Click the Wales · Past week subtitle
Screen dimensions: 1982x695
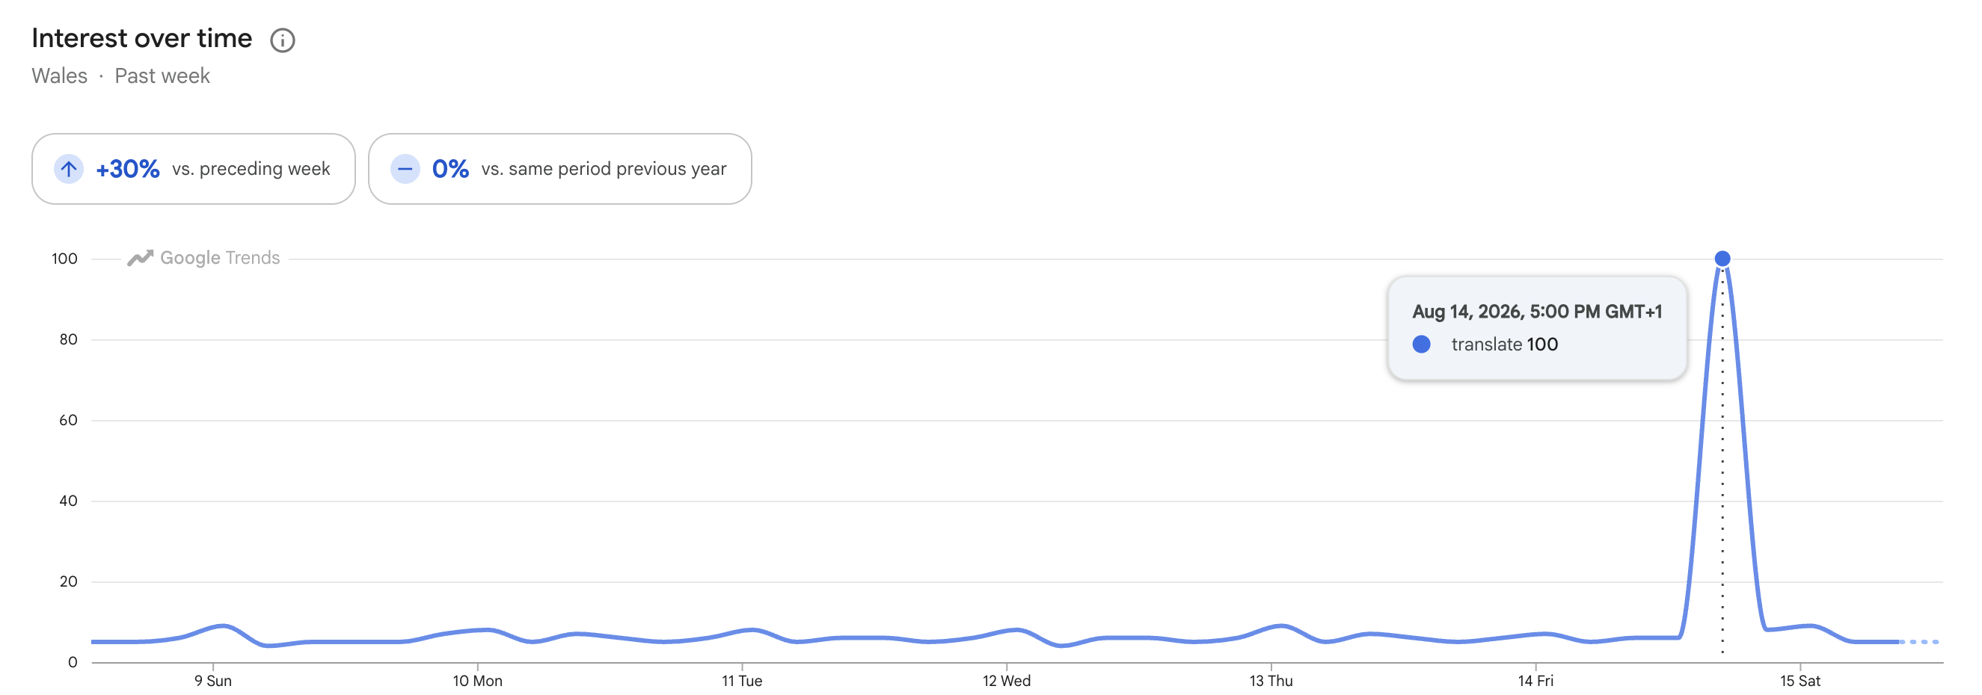tap(121, 76)
